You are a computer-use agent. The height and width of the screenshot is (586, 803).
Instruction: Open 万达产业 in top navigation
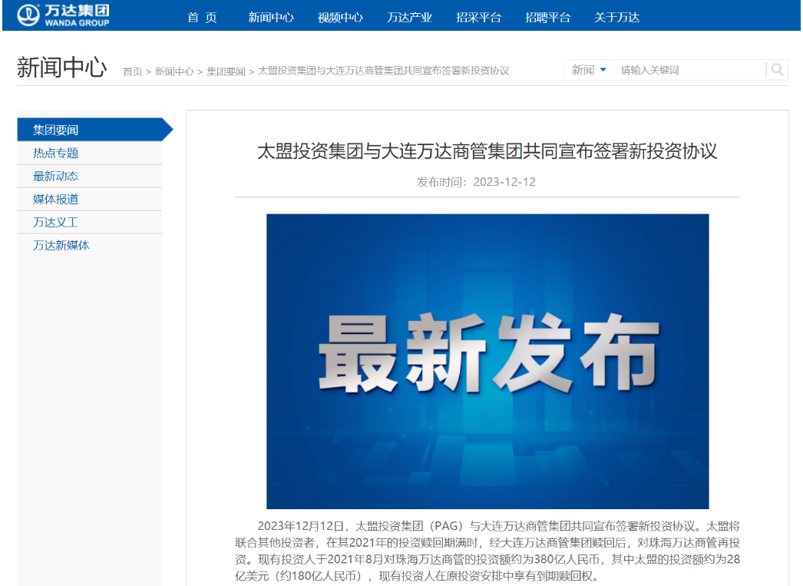tap(409, 18)
